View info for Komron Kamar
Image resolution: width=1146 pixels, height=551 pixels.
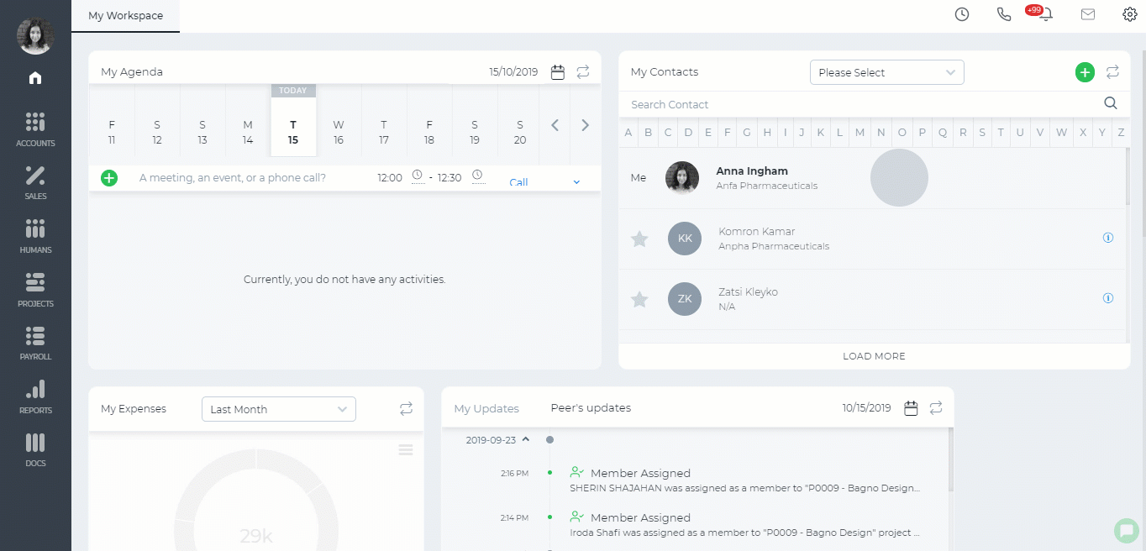(x=1108, y=238)
